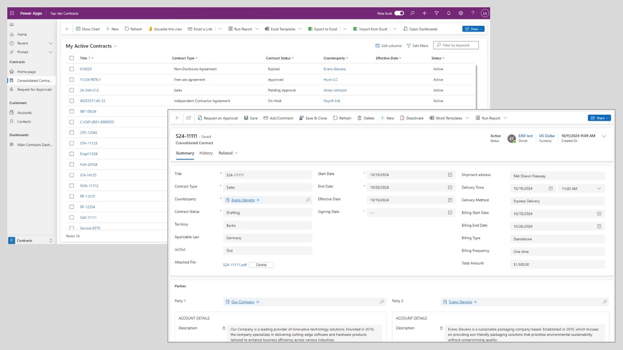Click Edit columns
623x350 pixels.
click(388, 46)
